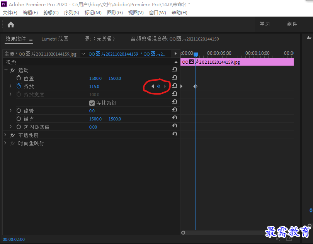Toggle 缩放 animation stopwatch
The height and width of the screenshot is (244, 313).
(x=19, y=86)
